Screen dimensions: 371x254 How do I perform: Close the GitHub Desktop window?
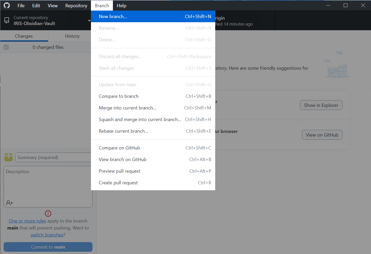click(363, 5)
